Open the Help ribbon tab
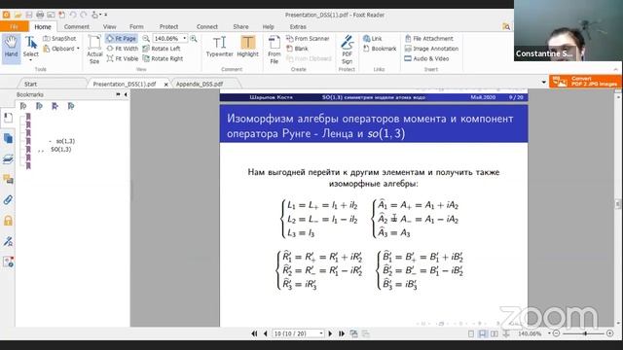 pyautogui.click(x=269, y=26)
